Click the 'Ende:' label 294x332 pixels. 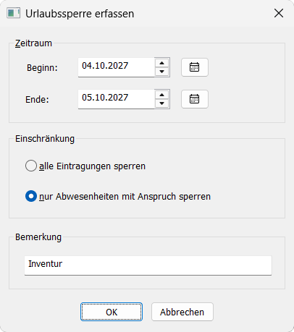point(37,99)
